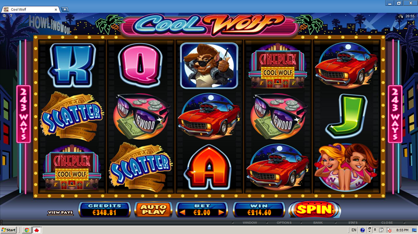The image size is (418, 234).
Task: Open the STATS menu
Action: point(353,223)
